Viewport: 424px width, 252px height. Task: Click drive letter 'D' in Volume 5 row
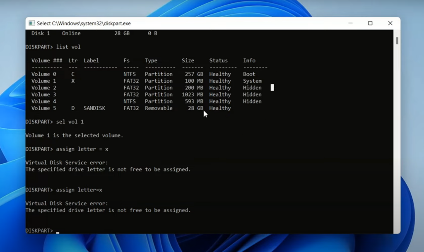coord(73,108)
